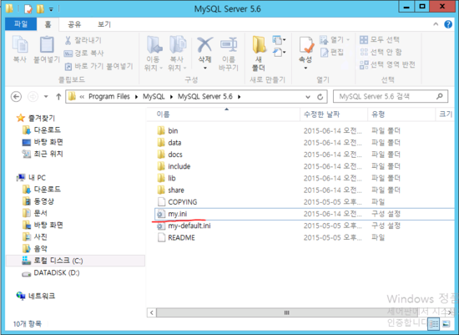
Task: Sort by 수정한 날짜 column header
Action: [x=334, y=114]
